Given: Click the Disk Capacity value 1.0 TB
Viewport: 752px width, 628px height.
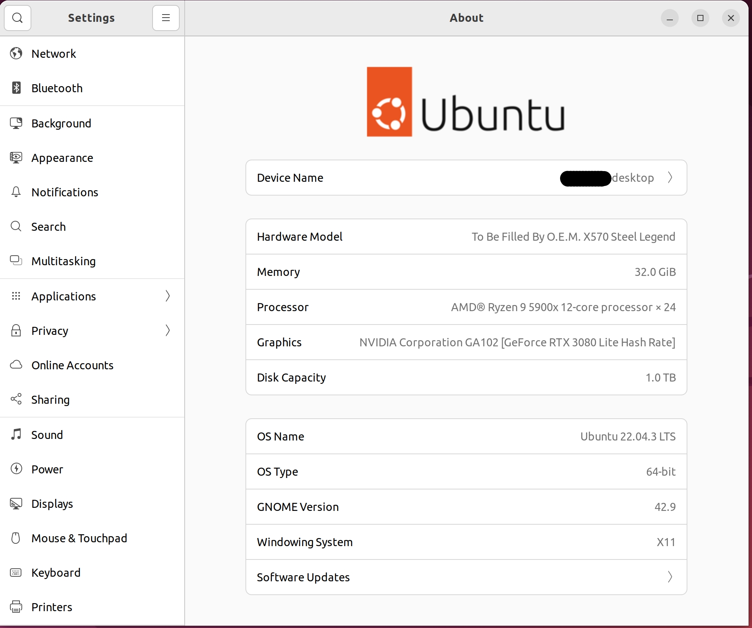Looking at the screenshot, I should 661,377.
